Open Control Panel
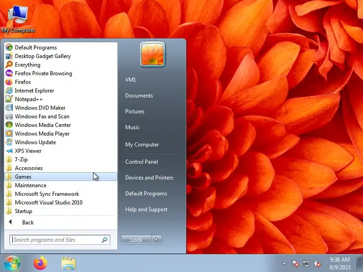This screenshot has height=272, width=363. (142, 162)
